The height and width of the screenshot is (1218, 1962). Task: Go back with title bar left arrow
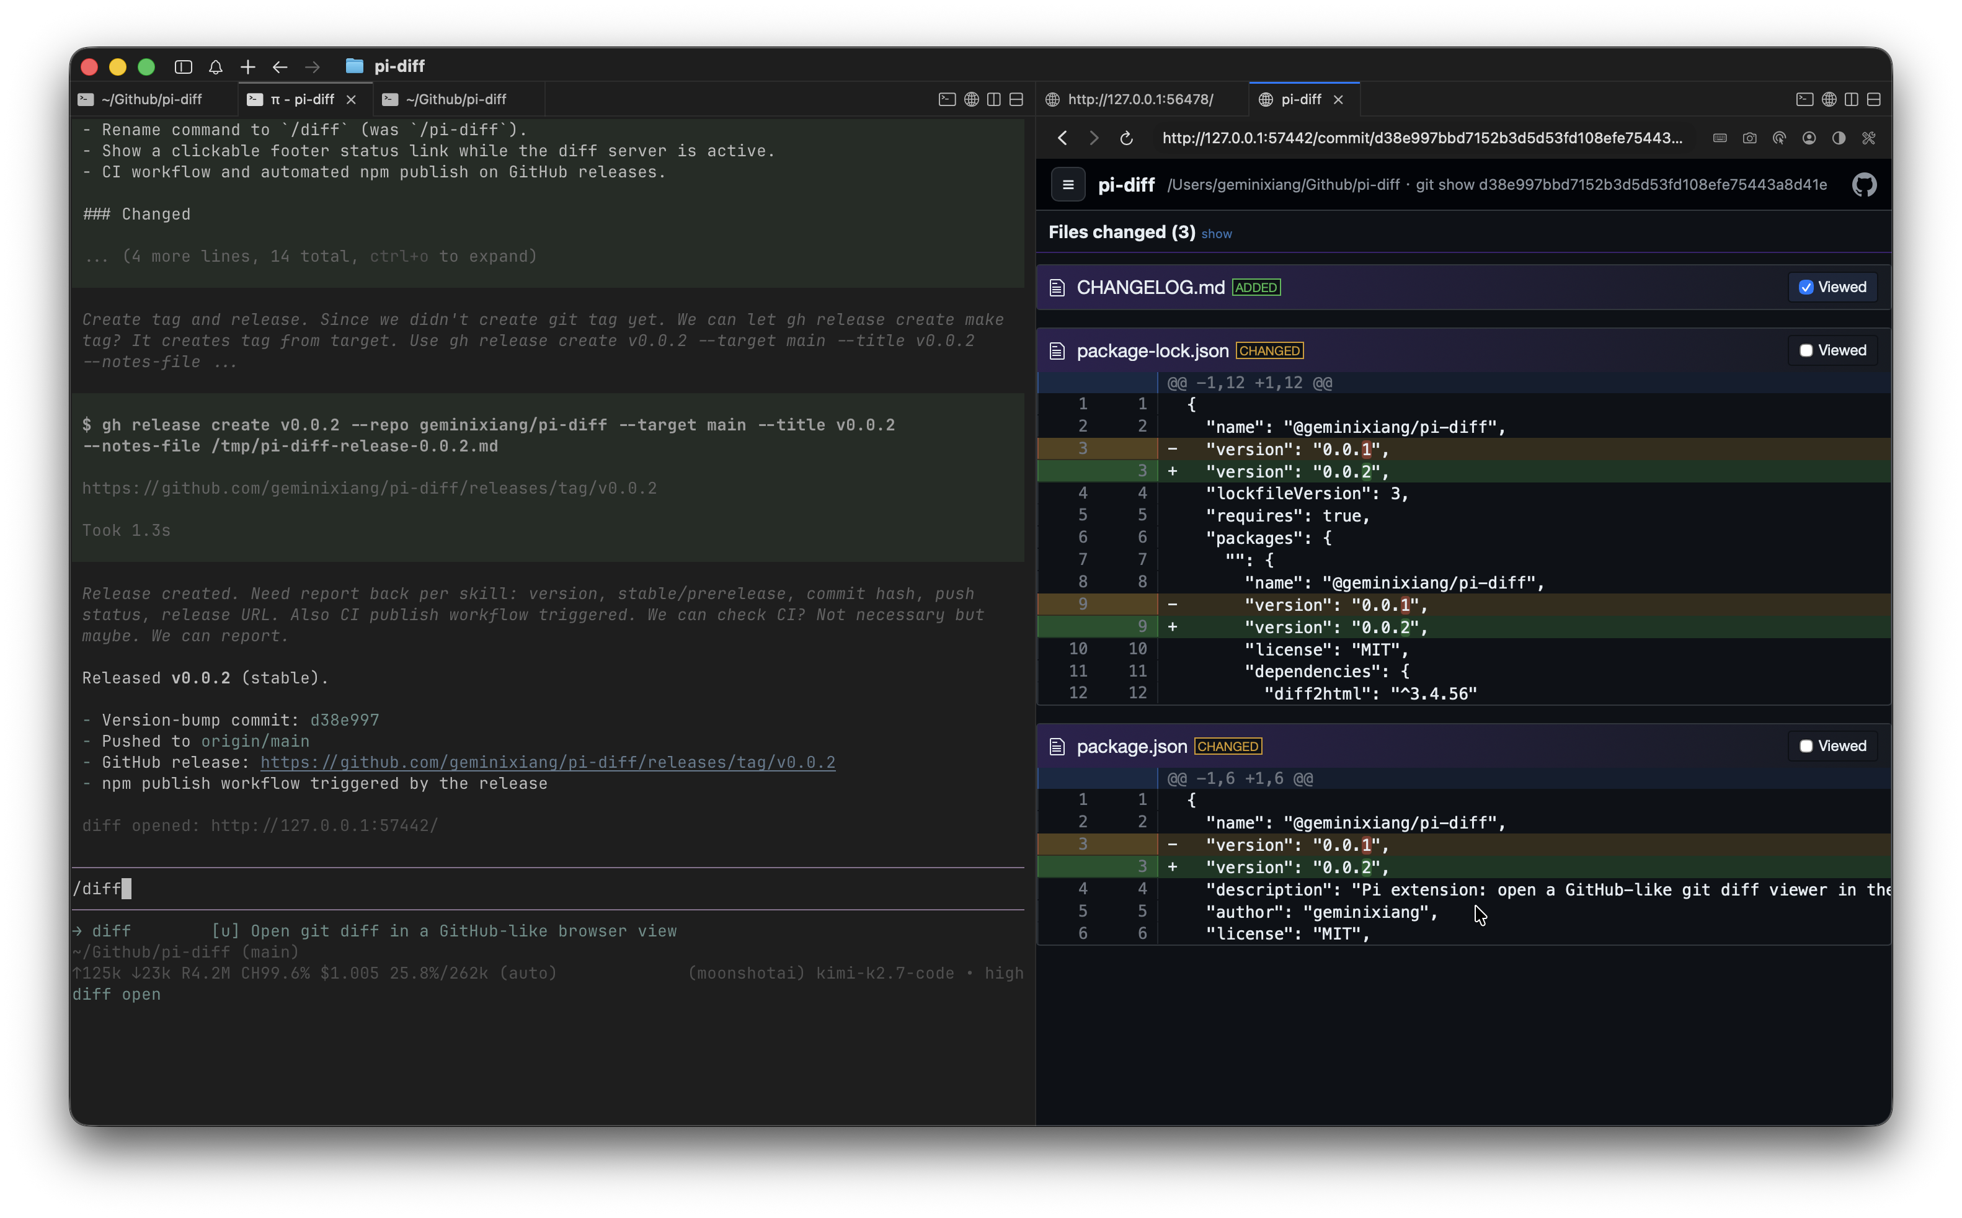[280, 67]
